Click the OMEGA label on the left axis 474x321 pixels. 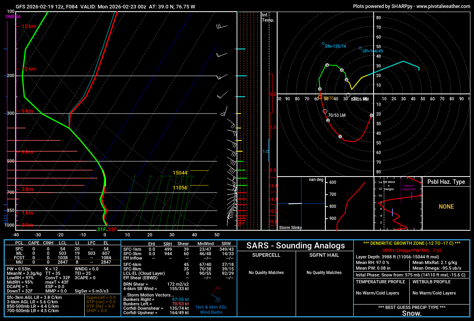[x=13, y=17]
